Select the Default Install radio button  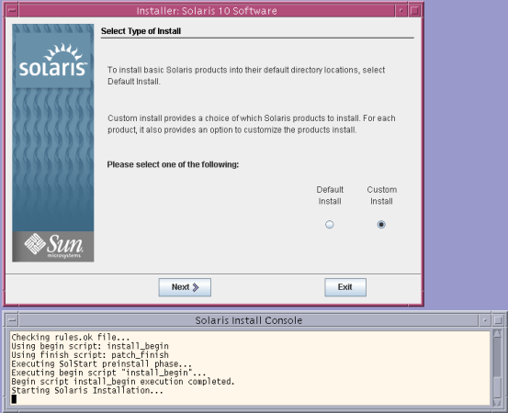[x=329, y=224]
